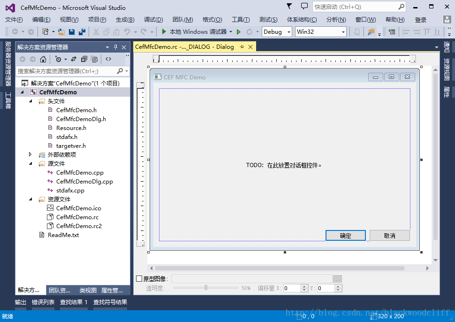Click the Cut scissors icon
Image resolution: width=455 pixels, height=322 pixels.
96,31
